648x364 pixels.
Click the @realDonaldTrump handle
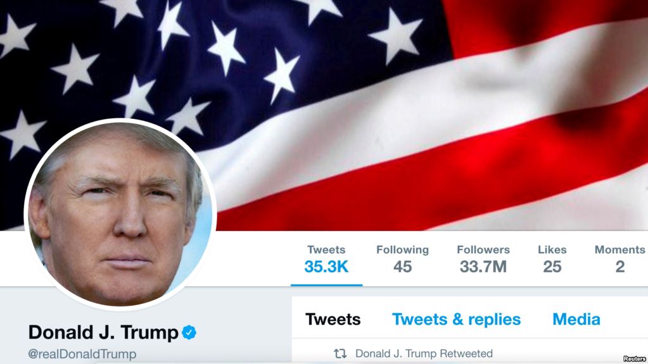[x=82, y=354]
